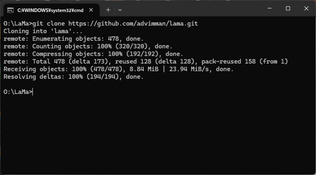Screen dimensions: 316x175
Task: Open a new tab with the plus icon
Action: tap(108, 10)
